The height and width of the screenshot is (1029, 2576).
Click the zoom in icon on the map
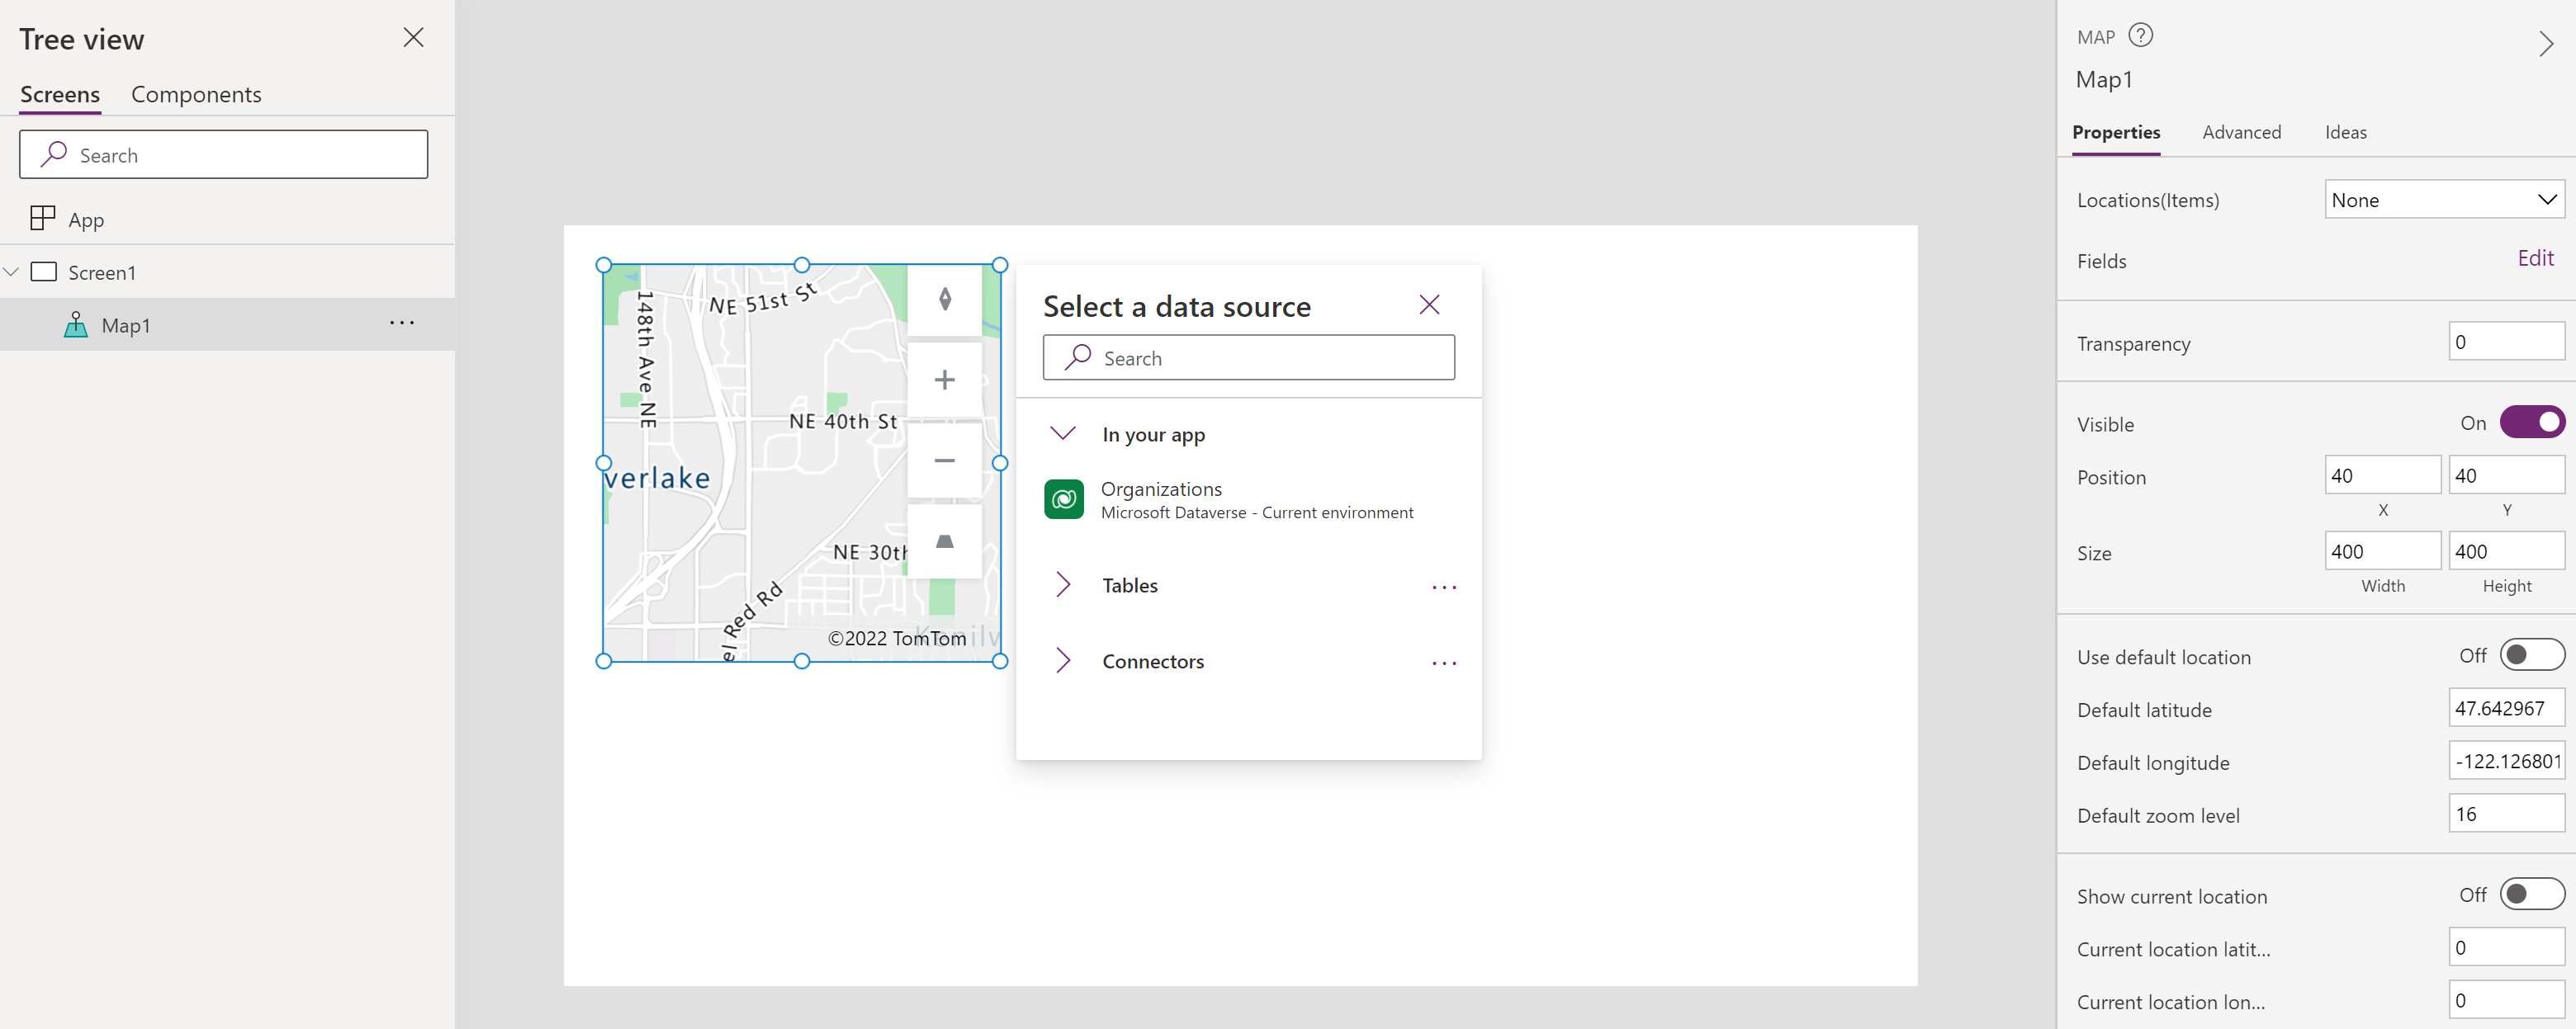tap(945, 380)
